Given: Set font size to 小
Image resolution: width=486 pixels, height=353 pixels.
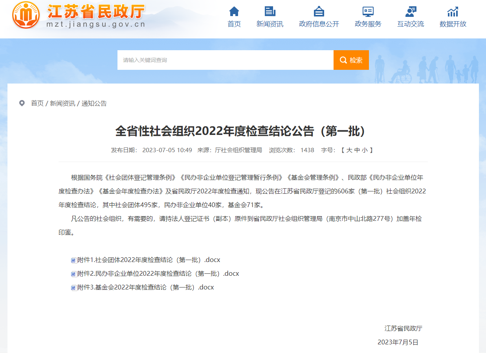Looking at the screenshot, I should click(365, 150).
